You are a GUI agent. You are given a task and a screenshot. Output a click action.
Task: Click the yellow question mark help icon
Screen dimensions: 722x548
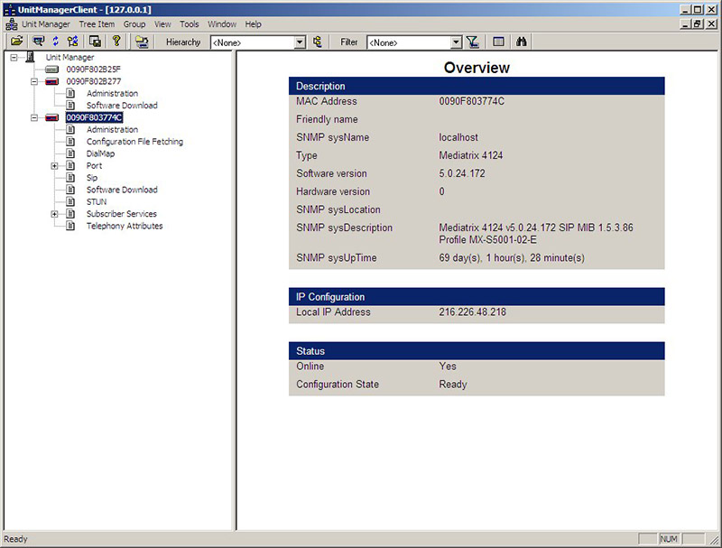coord(116,42)
